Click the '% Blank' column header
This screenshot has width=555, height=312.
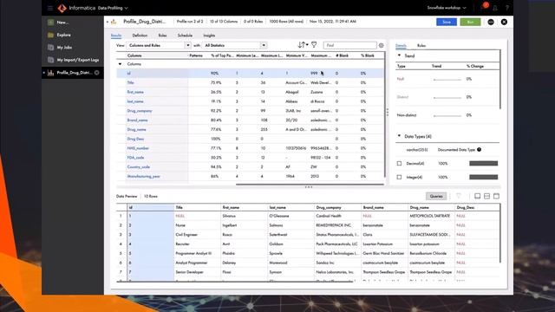pyautogui.click(x=368, y=55)
